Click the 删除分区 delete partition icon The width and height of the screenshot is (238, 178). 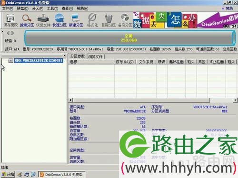109,20
